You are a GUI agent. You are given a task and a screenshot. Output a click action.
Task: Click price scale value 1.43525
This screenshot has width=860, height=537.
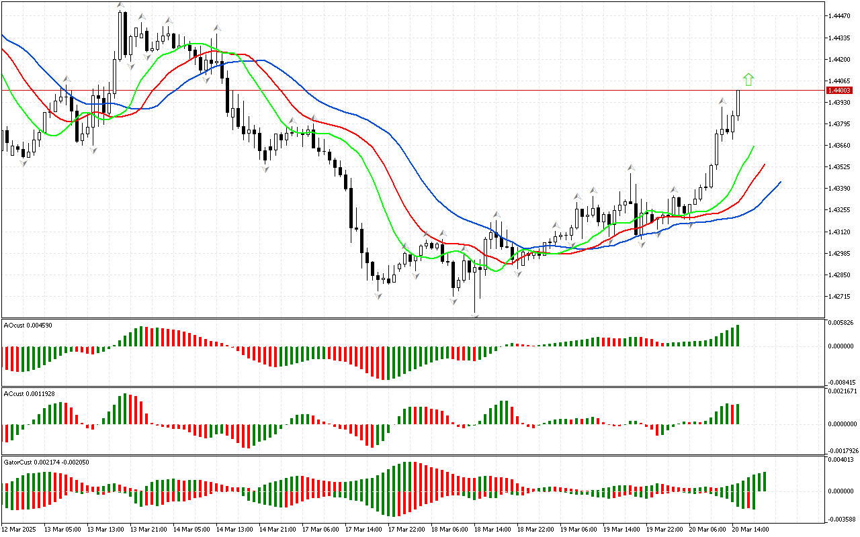point(841,167)
